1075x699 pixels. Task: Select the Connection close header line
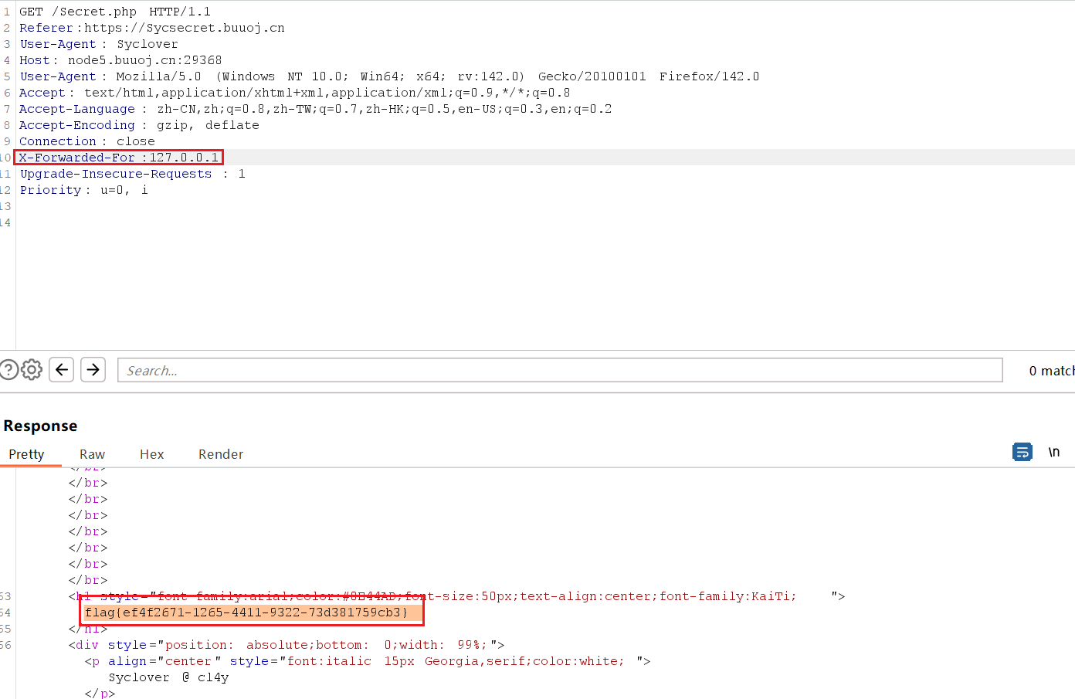coord(87,141)
